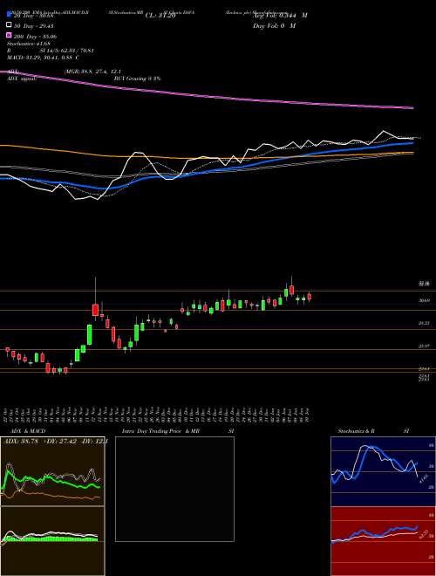
Task: Click the purple 200 day moving average line
Action: (207, 95)
